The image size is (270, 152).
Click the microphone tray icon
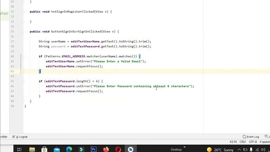[251, 149]
